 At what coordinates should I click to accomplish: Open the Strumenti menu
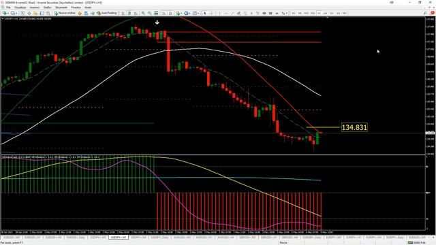pyautogui.click(x=61, y=7)
